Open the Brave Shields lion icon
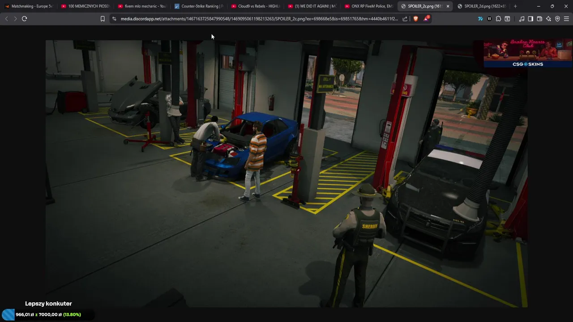The image size is (573, 322). tap(415, 19)
